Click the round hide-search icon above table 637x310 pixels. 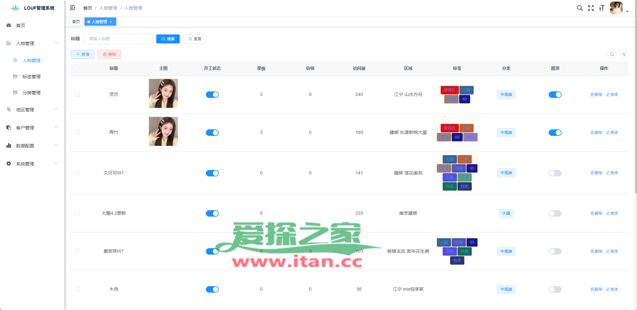pyautogui.click(x=612, y=54)
